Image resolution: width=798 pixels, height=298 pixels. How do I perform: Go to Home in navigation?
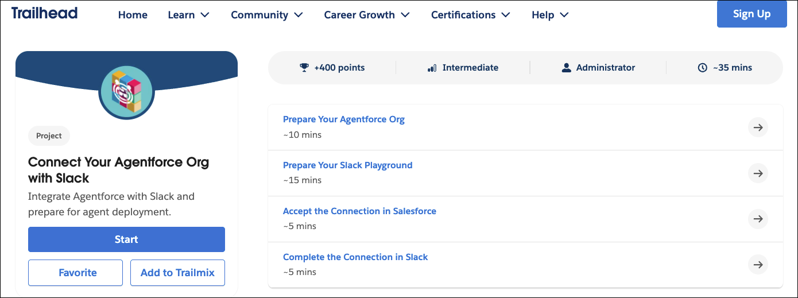pos(133,15)
